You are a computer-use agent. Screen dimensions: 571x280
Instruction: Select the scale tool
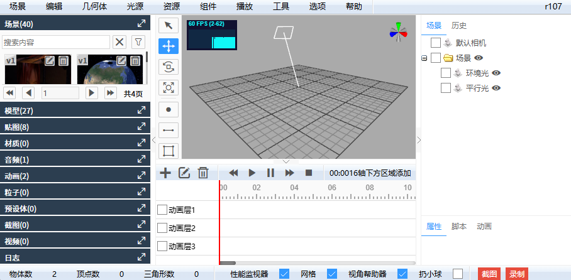click(169, 88)
